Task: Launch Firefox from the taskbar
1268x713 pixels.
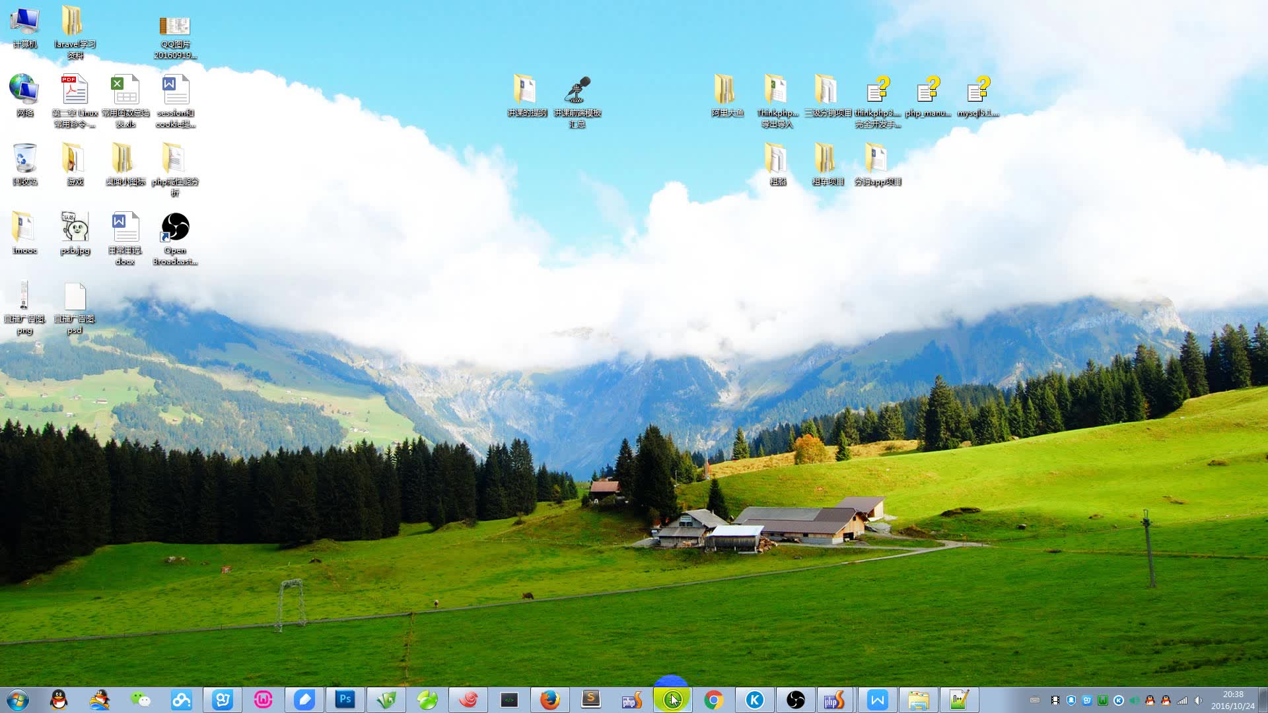Action: [x=549, y=700]
